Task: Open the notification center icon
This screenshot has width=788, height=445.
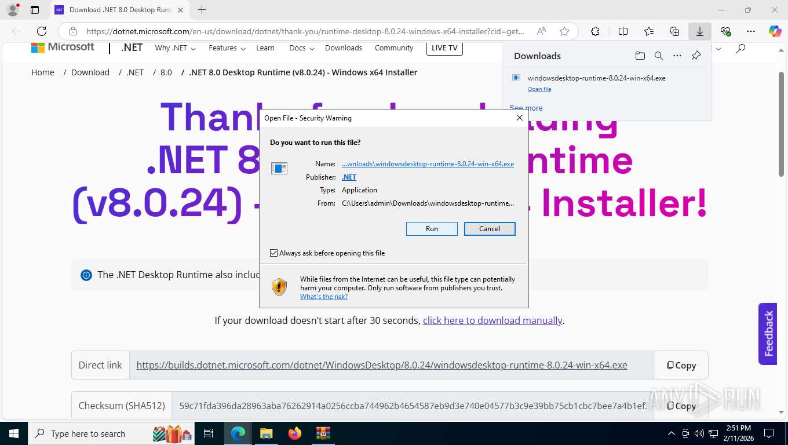Action: (x=769, y=433)
